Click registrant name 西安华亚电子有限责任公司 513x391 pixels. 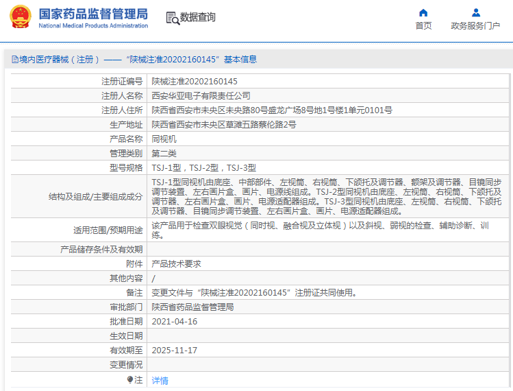click(201, 96)
